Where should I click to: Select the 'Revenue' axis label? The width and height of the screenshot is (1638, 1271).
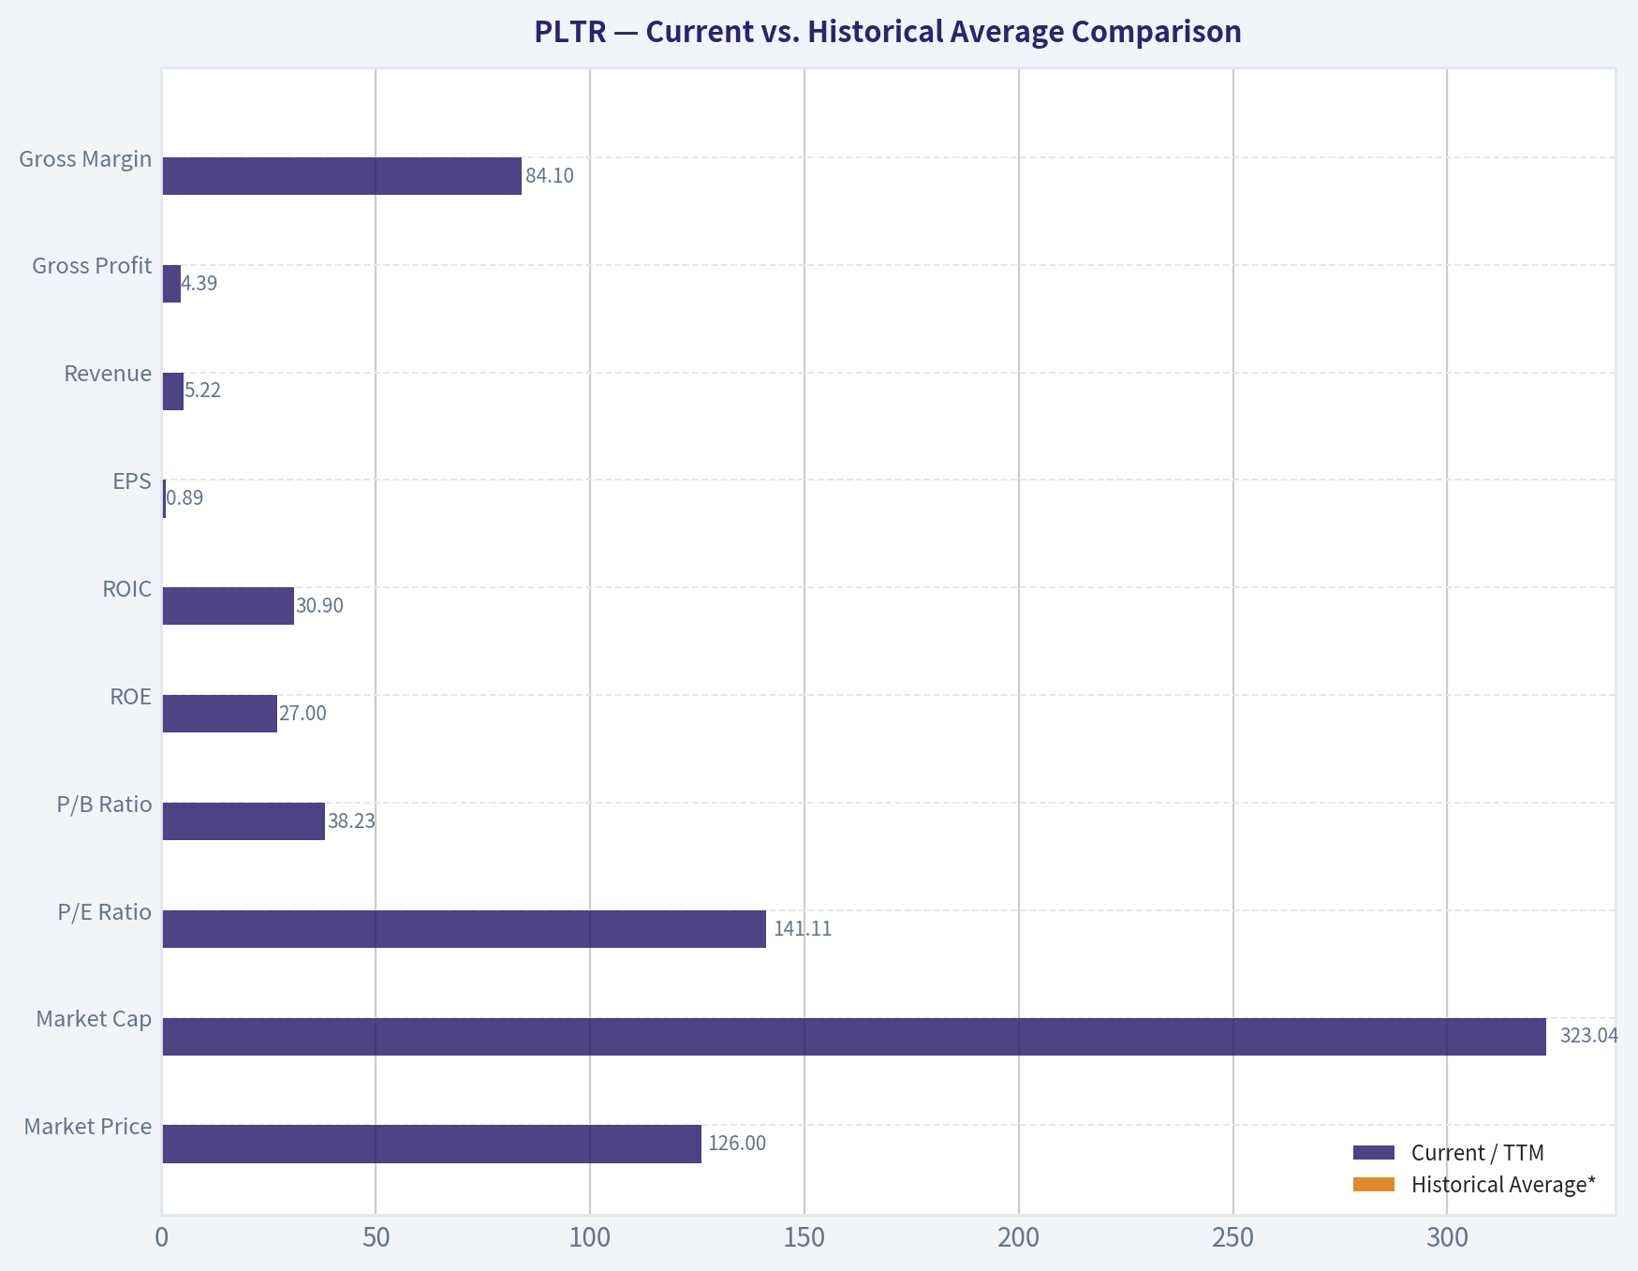pyautogui.click(x=108, y=374)
